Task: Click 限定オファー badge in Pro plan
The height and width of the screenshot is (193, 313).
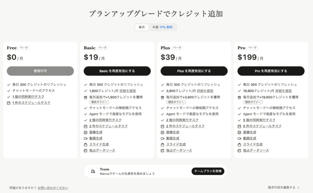Action: click(x=253, y=102)
